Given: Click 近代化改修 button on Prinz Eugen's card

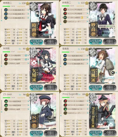Looking at the screenshot, I should pyautogui.click(x=96, y=133).
